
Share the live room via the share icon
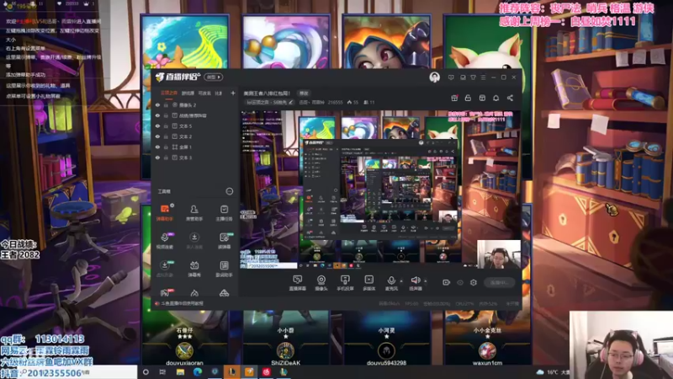pos(510,98)
